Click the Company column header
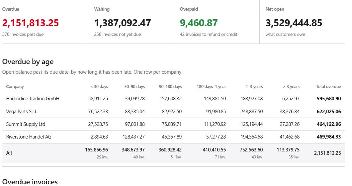The height and width of the screenshot is (186, 352). (15, 87)
